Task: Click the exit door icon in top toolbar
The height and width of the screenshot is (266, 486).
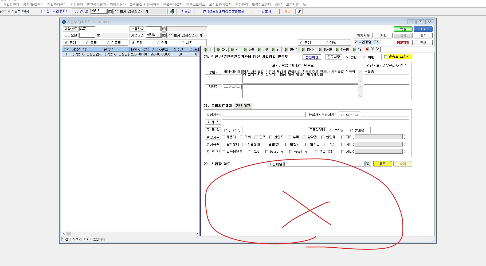Action: point(172,11)
